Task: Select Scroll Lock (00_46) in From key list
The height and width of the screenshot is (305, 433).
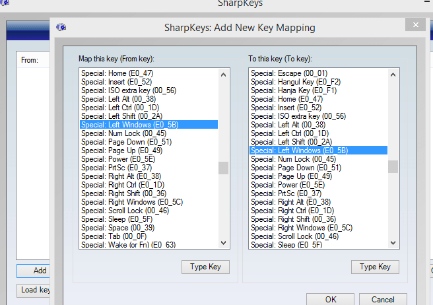Action: (x=149, y=210)
